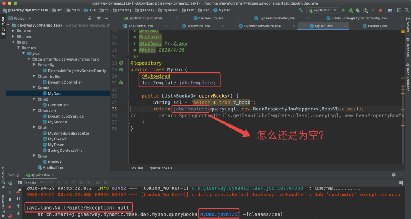Open the Application run configuration dropdown
The height and width of the screenshot is (219, 411).
click(322, 10)
